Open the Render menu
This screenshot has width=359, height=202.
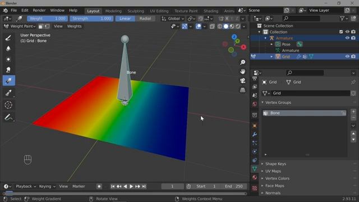pos(39,11)
